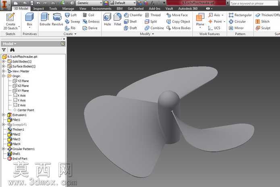Viewport: 280px width, 187px height.
Task: Pick the Thread tool
Action: tap(153, 15)
